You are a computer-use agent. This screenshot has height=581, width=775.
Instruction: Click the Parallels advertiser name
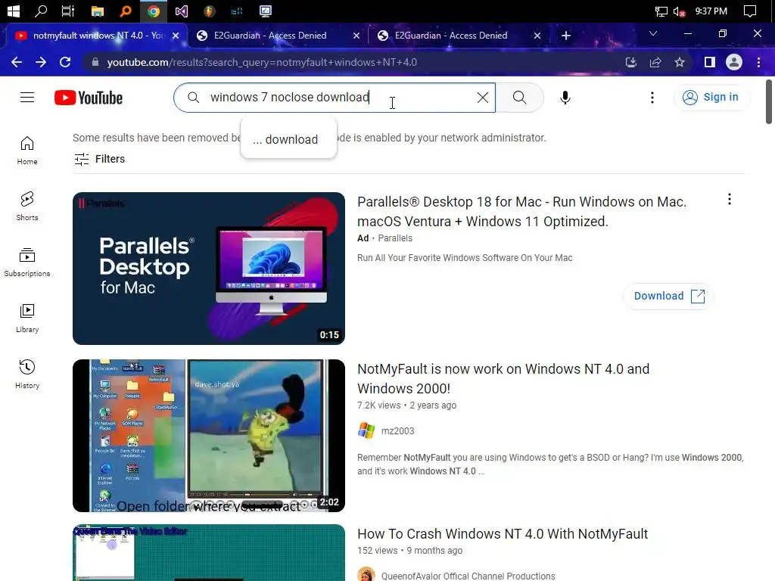click(395, 238)
